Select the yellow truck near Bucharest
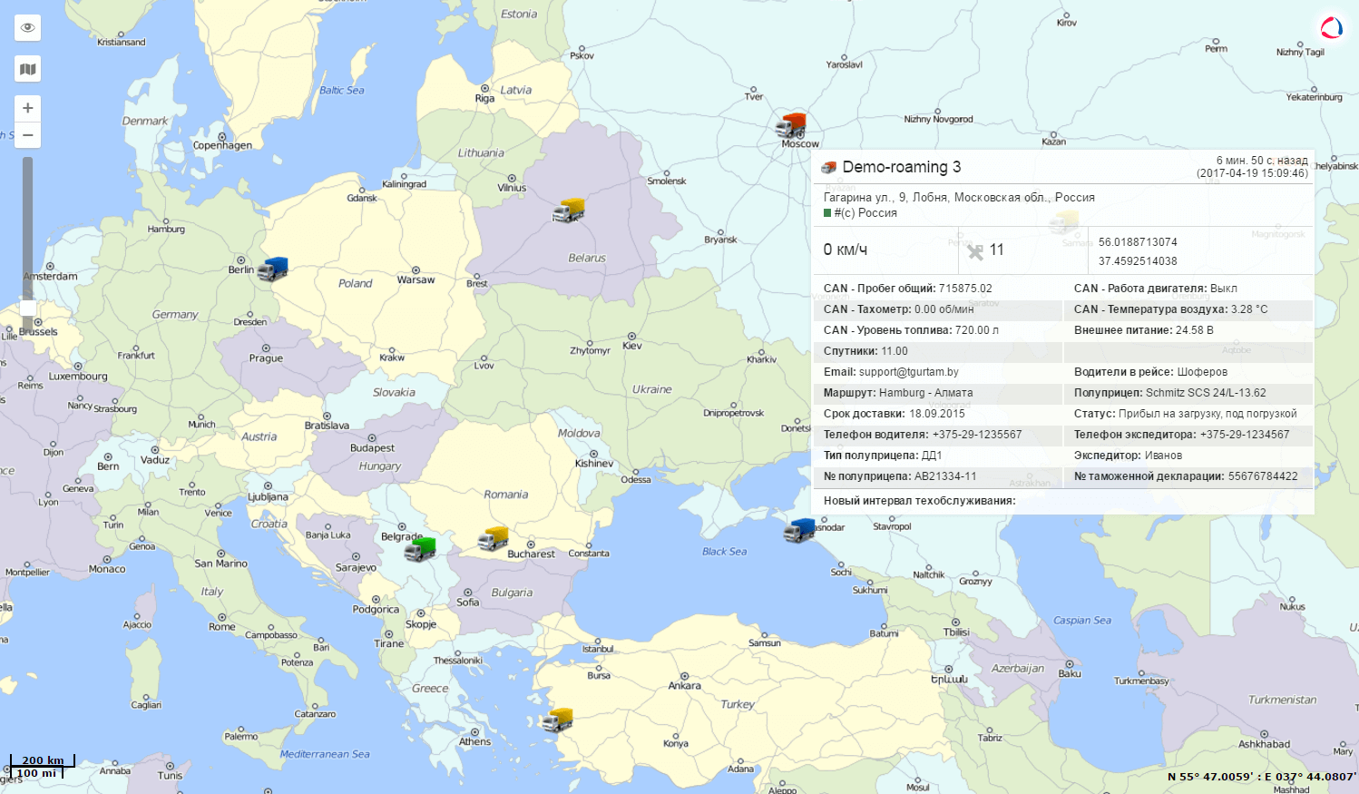Image resolution: width=1359 pixels, height=794 pixels. 494,538
